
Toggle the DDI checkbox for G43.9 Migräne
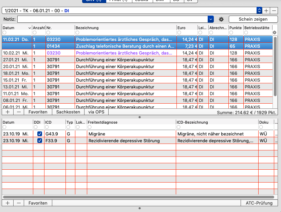tap(40, 134)
